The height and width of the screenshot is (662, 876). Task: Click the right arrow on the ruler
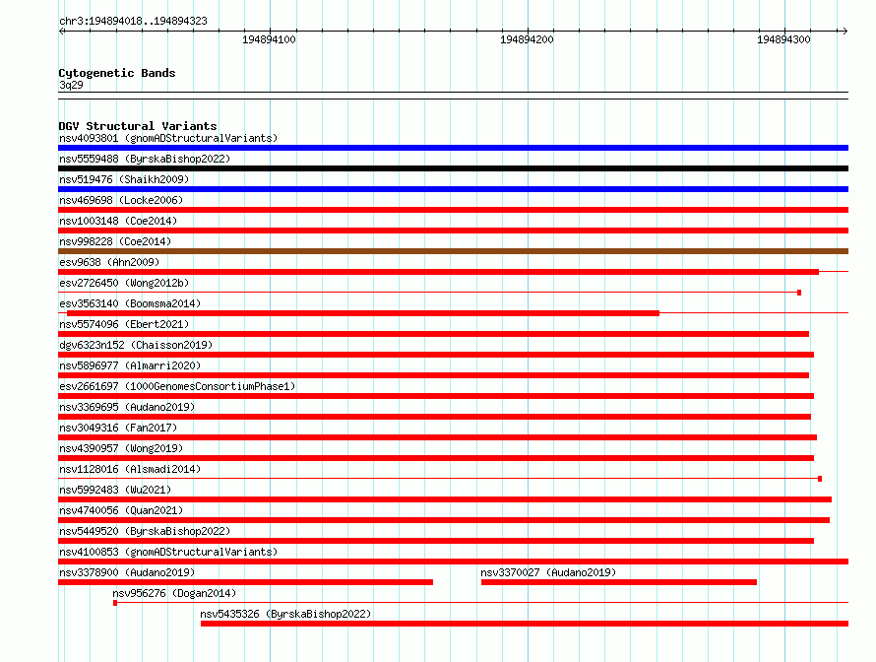845,32
